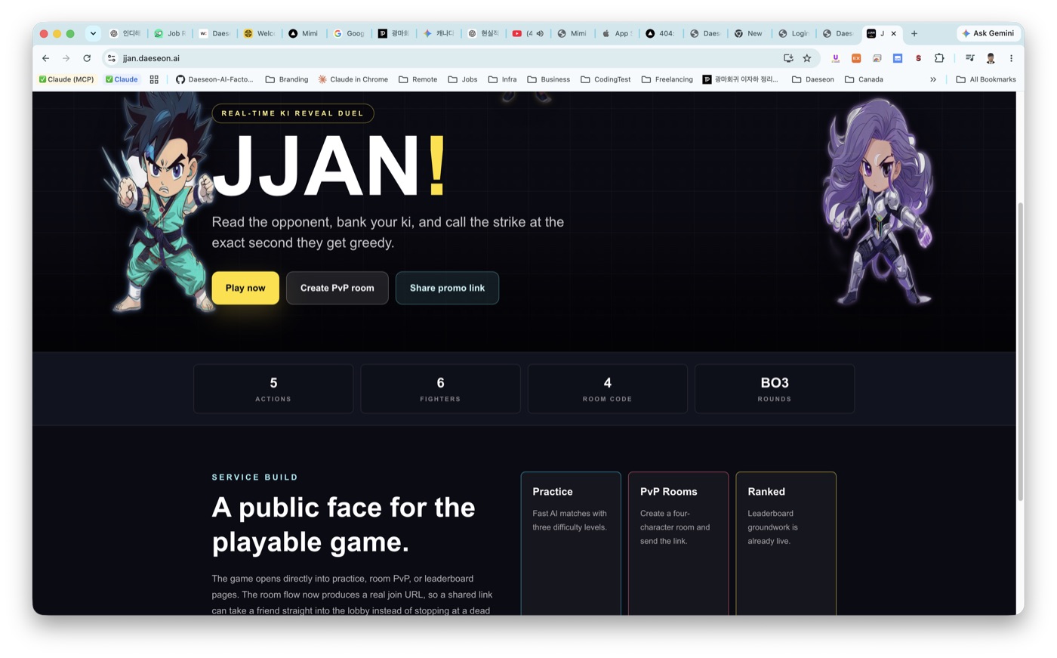This screenshot has height=658, width=1057.
Task: Select the Ranked card
Action: point(786,544)
